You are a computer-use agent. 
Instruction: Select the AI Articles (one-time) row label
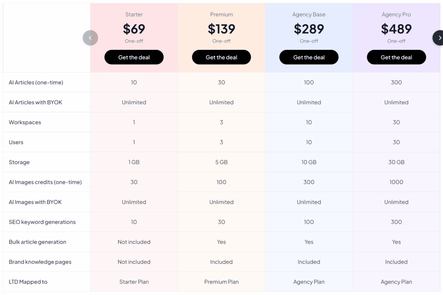pos(36,83)
